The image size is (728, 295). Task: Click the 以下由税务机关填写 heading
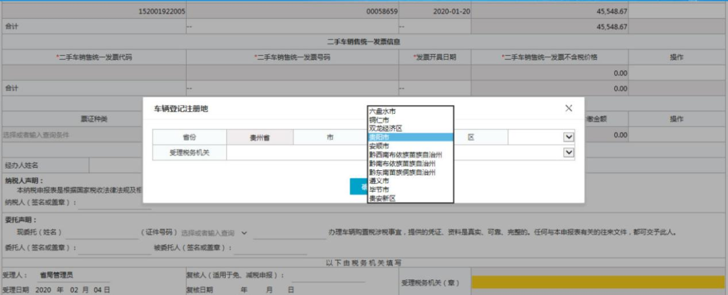click(x=363, y=263)
